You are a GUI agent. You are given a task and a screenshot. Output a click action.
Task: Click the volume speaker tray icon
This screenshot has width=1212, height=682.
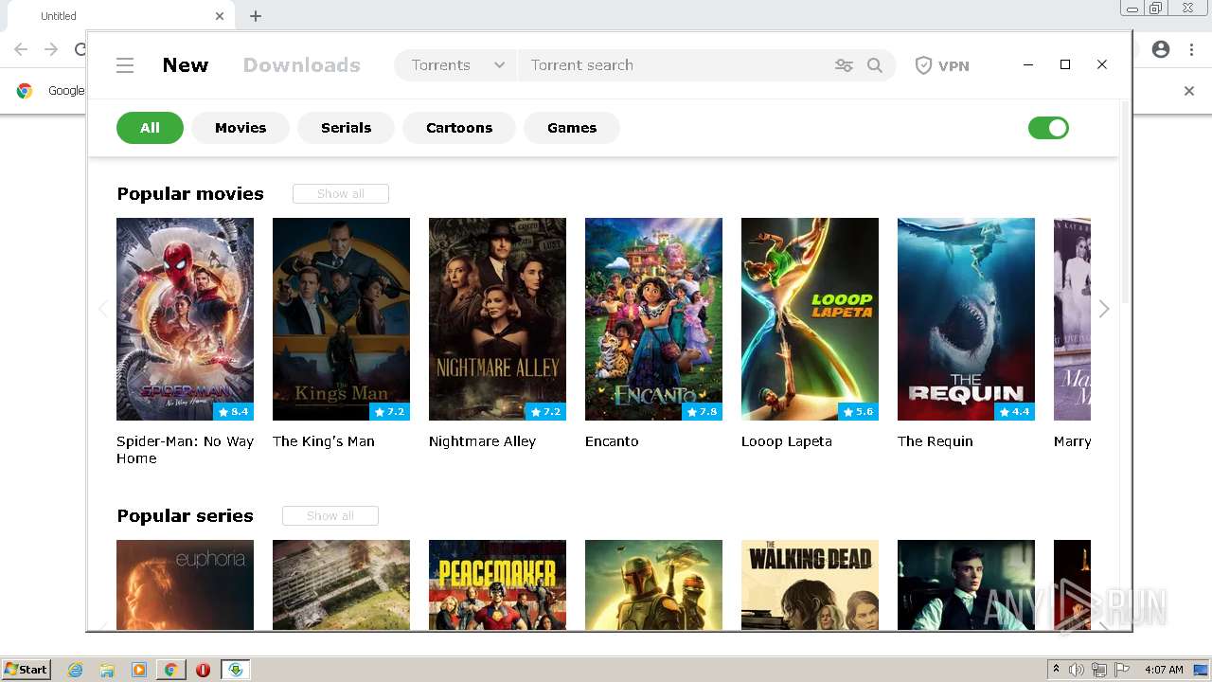(1077, 670)
